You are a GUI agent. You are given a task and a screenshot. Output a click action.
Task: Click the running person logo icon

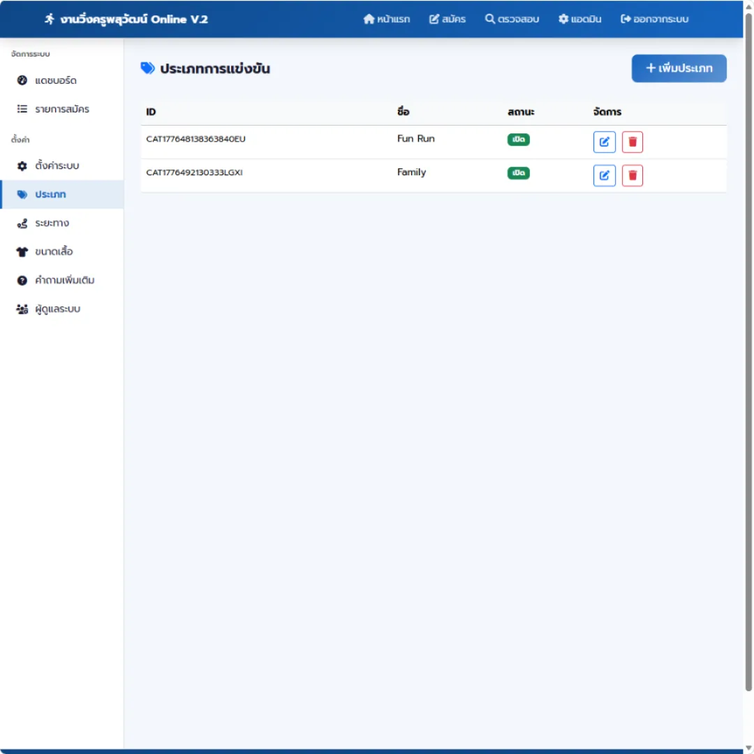[x=50, y=20]
